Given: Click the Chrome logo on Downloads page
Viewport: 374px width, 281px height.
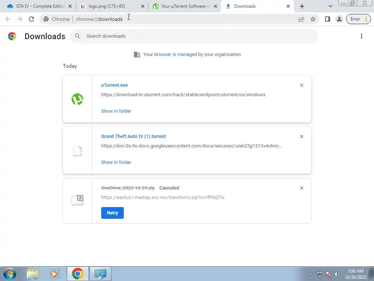Looking at the screenshot, I should [12, 36].
